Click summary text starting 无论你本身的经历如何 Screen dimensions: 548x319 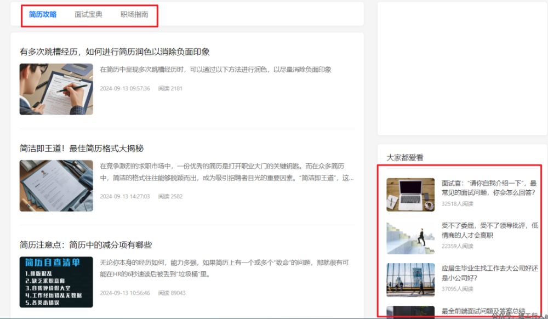pos(224,269)
